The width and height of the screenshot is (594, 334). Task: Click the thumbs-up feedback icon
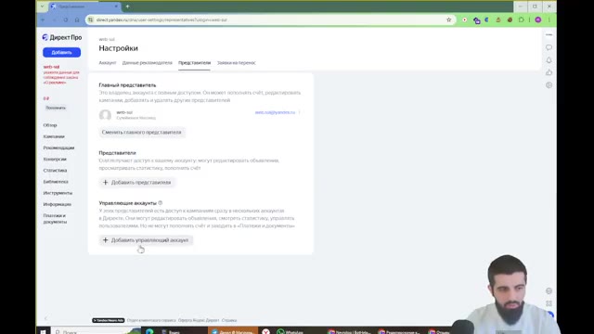549,72
